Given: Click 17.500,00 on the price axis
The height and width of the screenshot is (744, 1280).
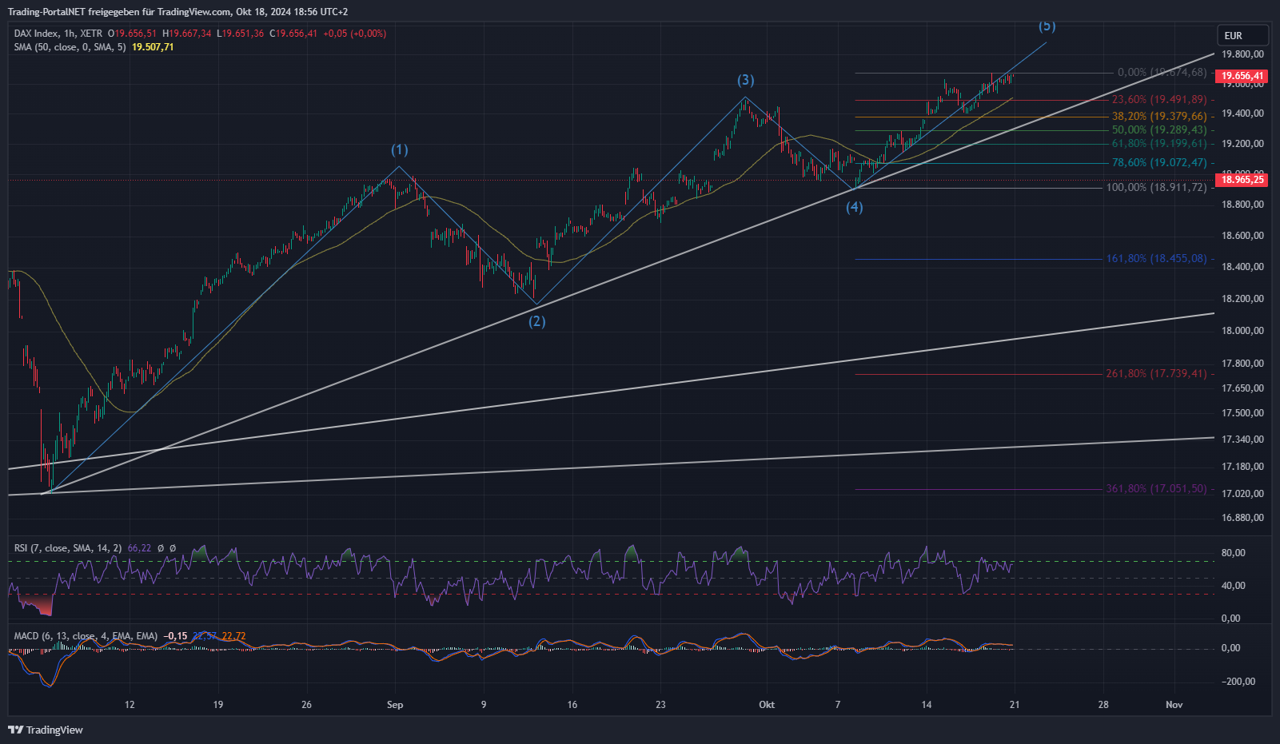Looking at the screenshot, I should (1243, 413).
